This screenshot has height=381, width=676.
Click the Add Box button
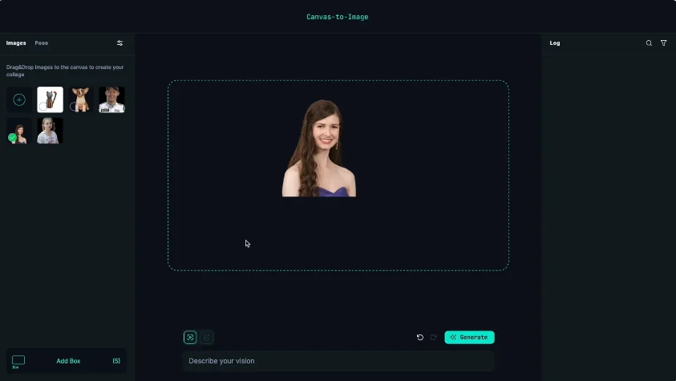click(68, 361)
